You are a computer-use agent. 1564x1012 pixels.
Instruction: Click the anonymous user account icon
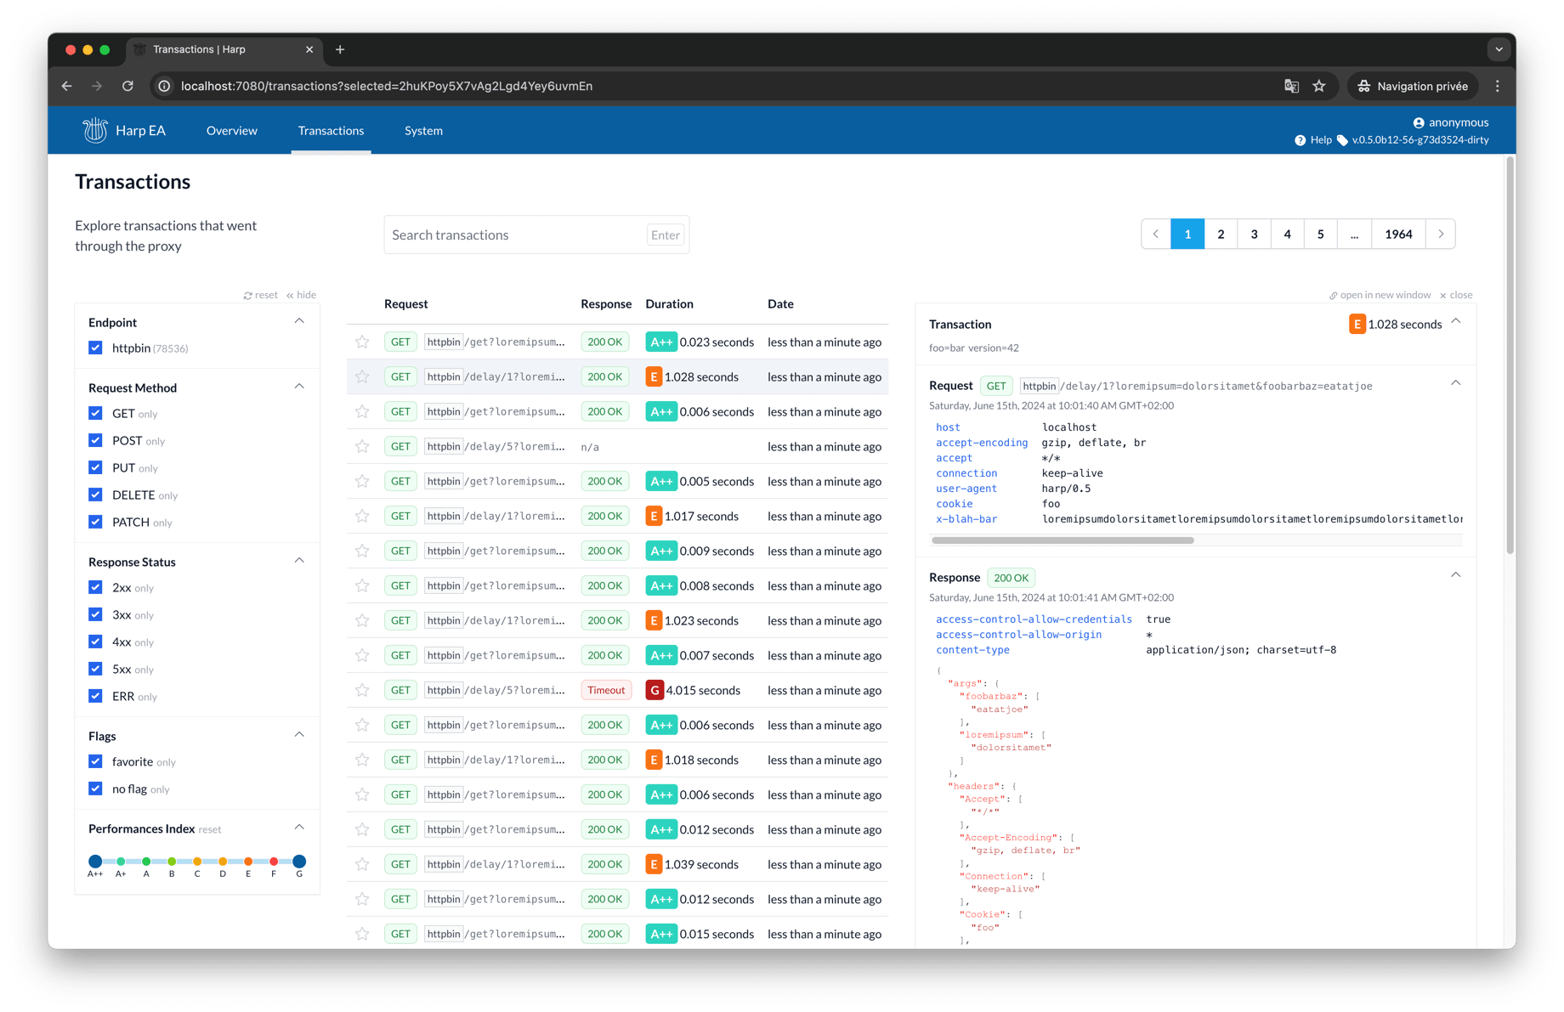(1419, 122)
